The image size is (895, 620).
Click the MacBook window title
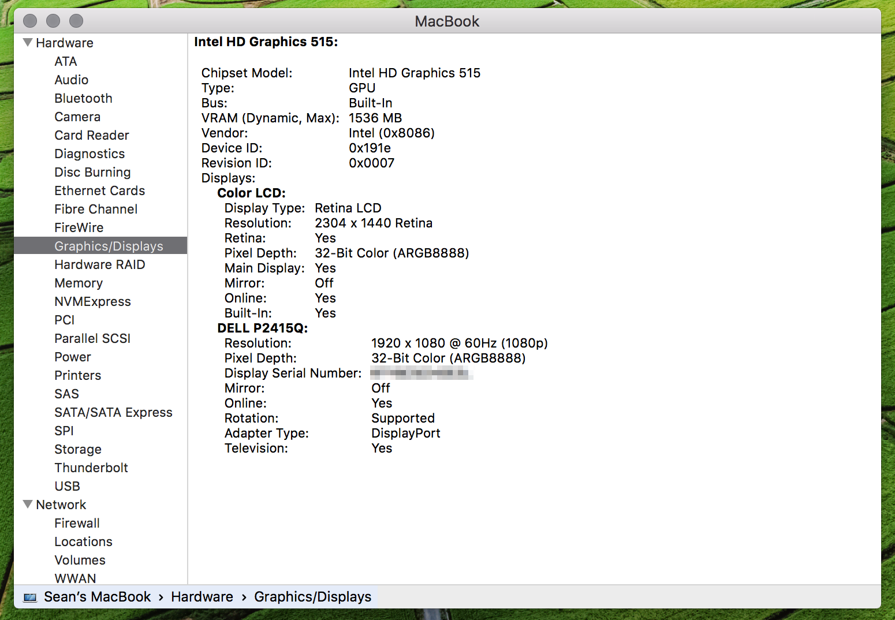point(447,21)
